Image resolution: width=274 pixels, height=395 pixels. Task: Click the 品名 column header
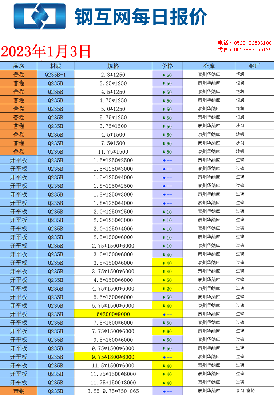[x=19, y=66]
